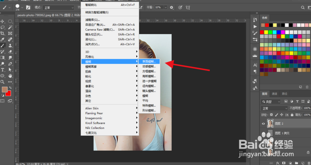Reset default foreground and background colors

pyautogui.click(x=3, y=95)
